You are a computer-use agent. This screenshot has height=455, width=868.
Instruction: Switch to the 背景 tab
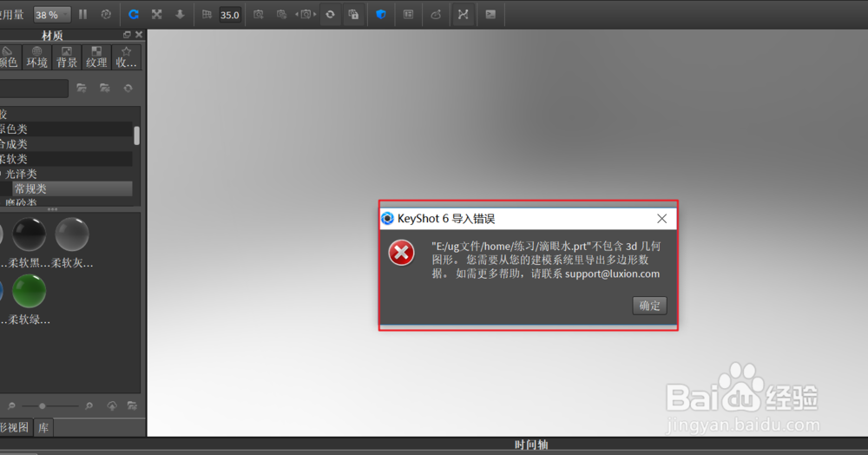(x=67, y=57)
